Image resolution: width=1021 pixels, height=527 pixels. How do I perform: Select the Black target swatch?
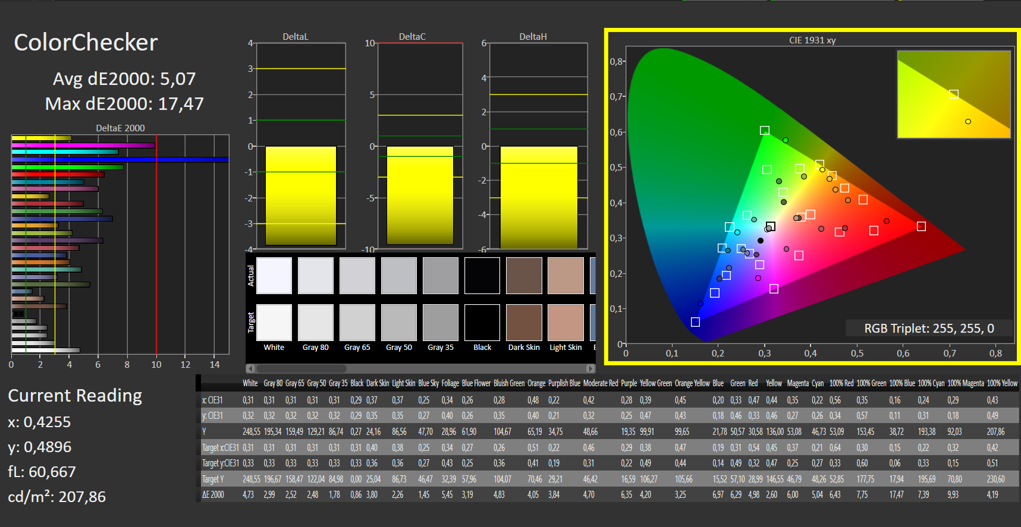coord(482,323)
